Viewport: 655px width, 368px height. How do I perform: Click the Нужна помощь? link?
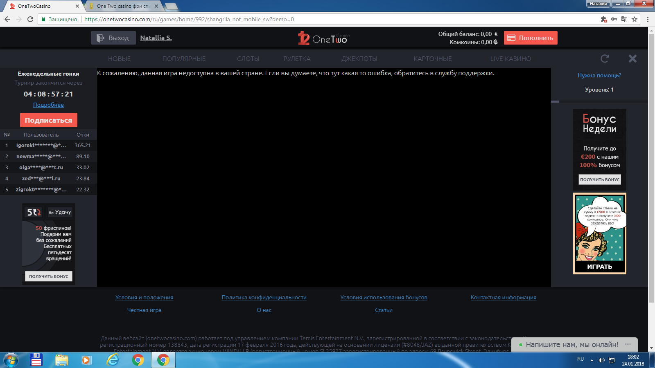pos(599,75)
